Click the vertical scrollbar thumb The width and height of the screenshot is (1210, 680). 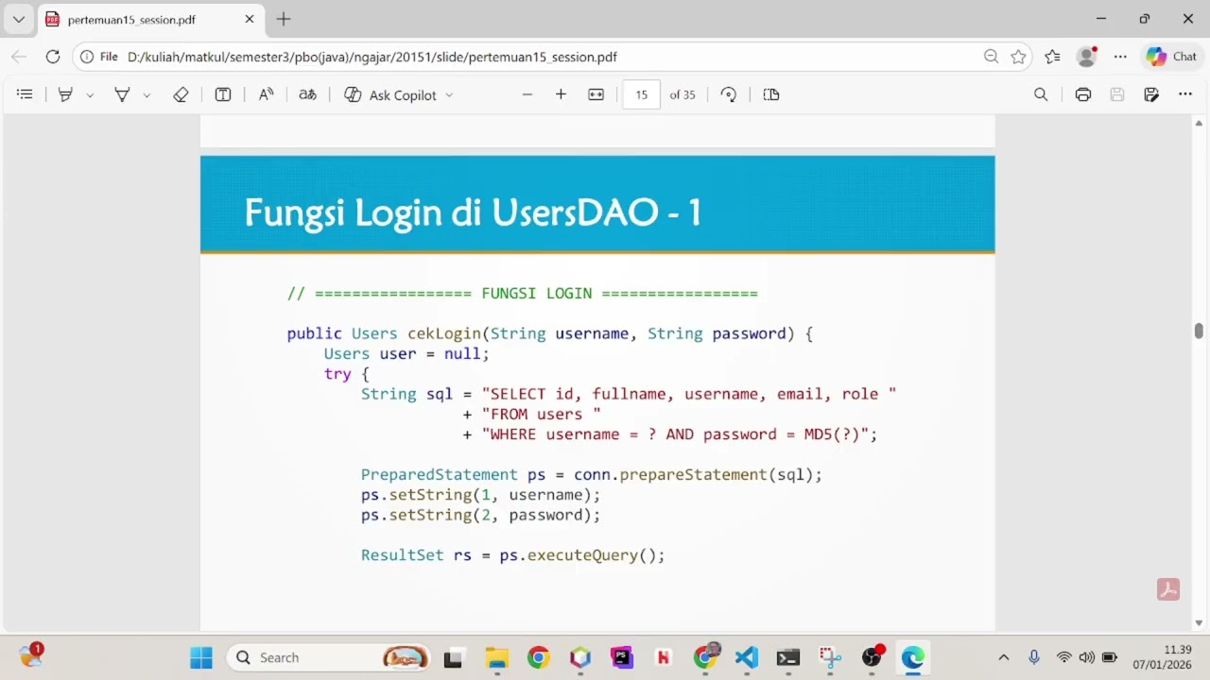tap(1199, 331)
